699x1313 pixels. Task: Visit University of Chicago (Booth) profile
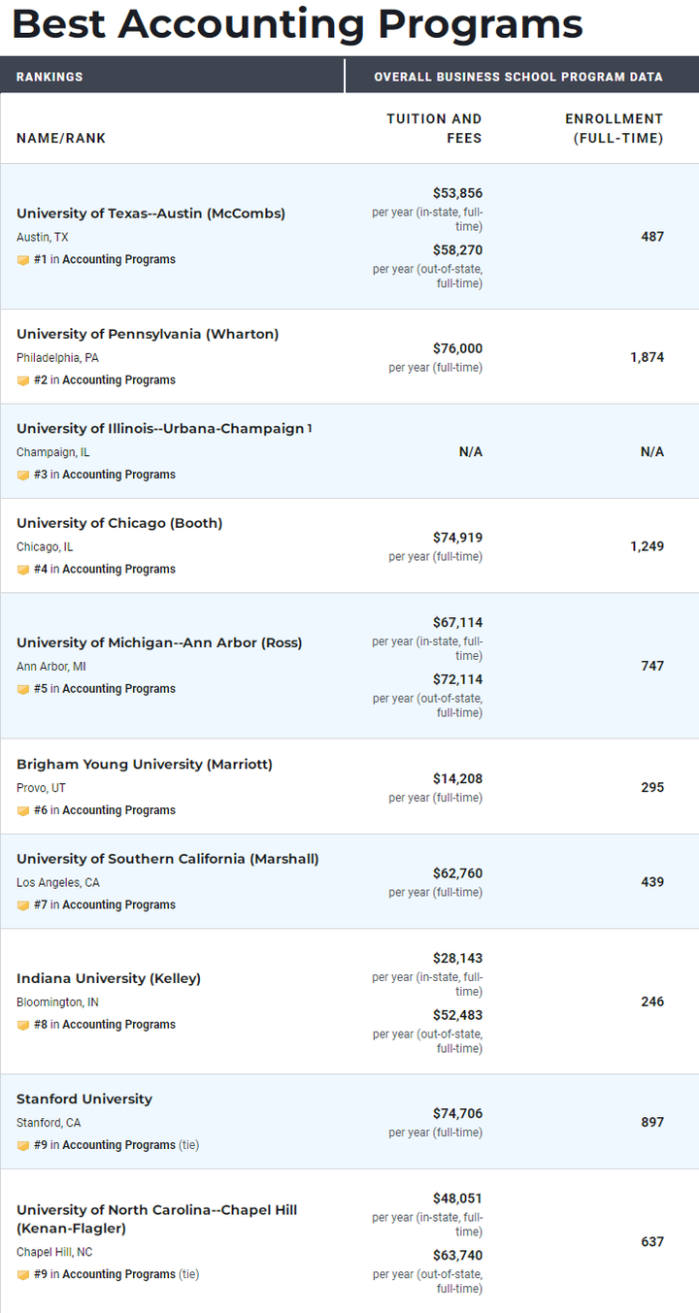click(x=119, y=523)
